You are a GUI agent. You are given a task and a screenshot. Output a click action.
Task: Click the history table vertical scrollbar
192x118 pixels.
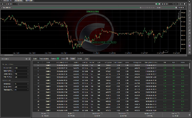pyautogui.click(x=189, y=66)
